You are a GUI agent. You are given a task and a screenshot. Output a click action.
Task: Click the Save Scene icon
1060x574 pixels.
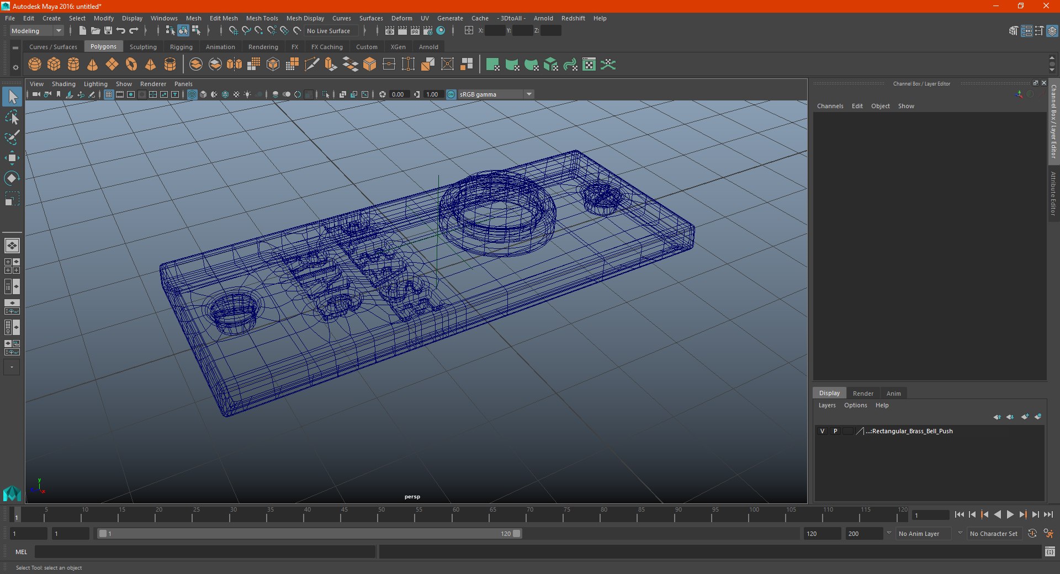click(x=108, y=31)
